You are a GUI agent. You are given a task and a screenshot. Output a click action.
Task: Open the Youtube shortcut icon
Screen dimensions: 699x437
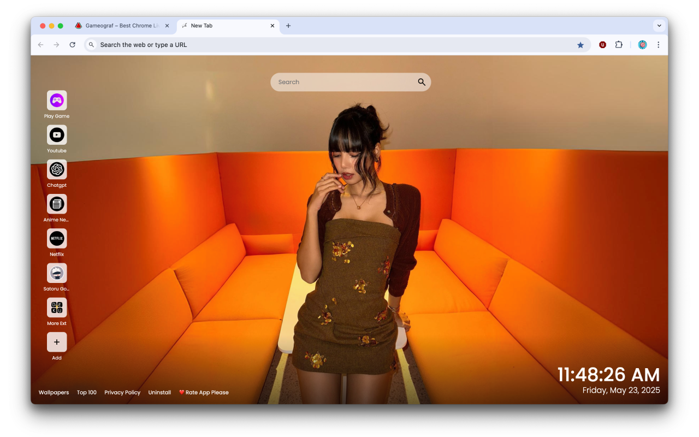coord(57,135)
